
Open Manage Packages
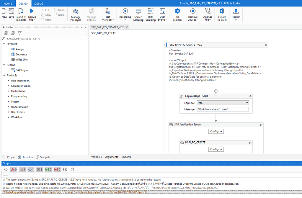tap(76, 14)
